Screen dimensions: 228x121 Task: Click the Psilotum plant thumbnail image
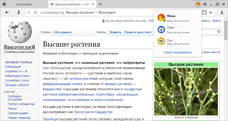tap(186, 92)
